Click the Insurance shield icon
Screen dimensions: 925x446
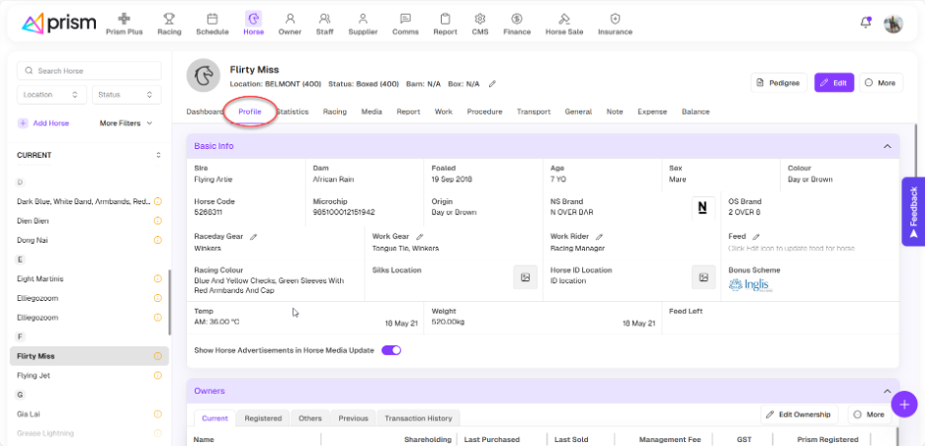pyautogui.click(x=615, y=19)
